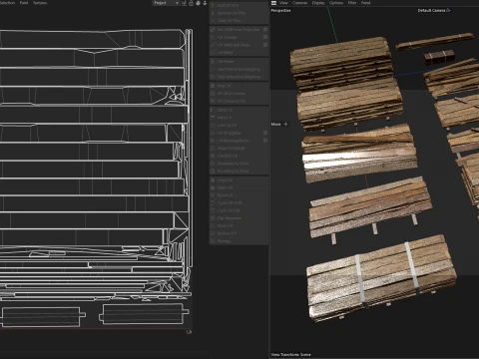479x359 pixels.
Task: Click Store UV
Action: tap(239, 225)
